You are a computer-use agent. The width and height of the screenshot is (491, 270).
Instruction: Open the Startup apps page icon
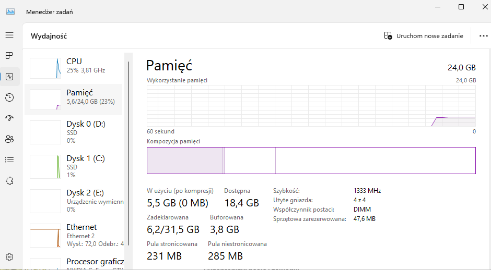click(9, 118)
